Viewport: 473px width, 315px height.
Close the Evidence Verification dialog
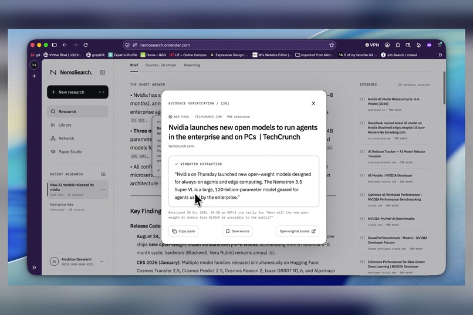[313, 103]
